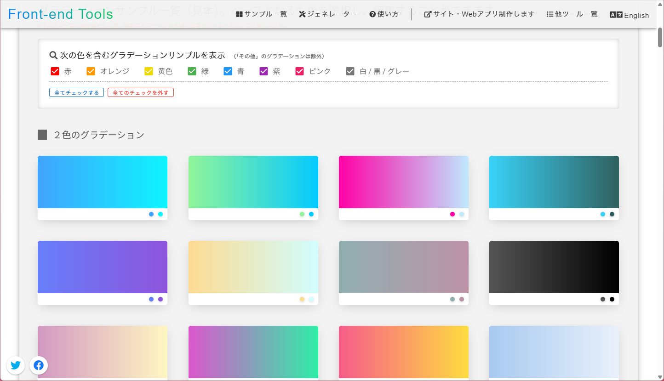Open the 使い方 help page
The width and height of the screenshot is (664, 381).
pyautogui.click(x=384, y=14)
